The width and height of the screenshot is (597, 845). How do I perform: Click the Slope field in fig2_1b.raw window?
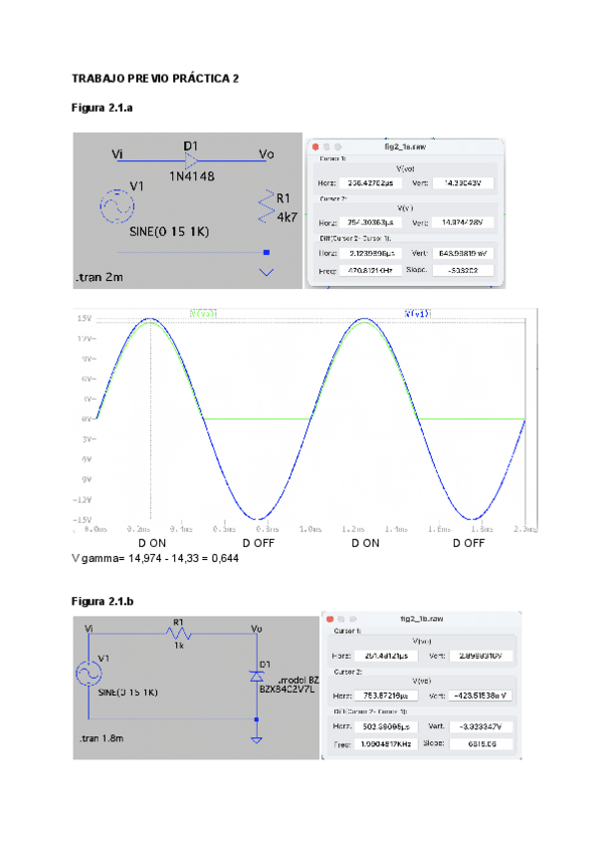point(480,743)
